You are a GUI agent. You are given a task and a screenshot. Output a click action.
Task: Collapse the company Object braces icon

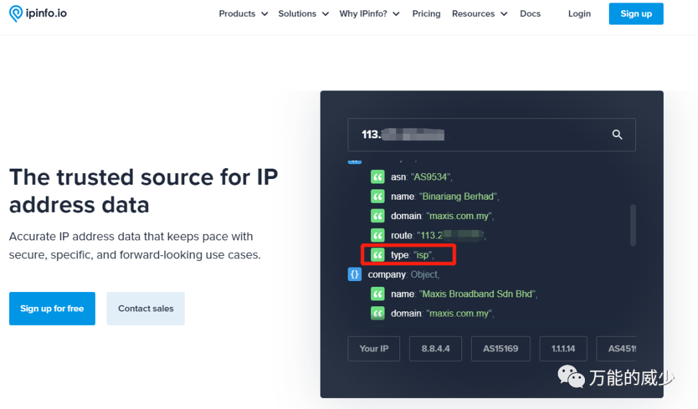(354, 275)
